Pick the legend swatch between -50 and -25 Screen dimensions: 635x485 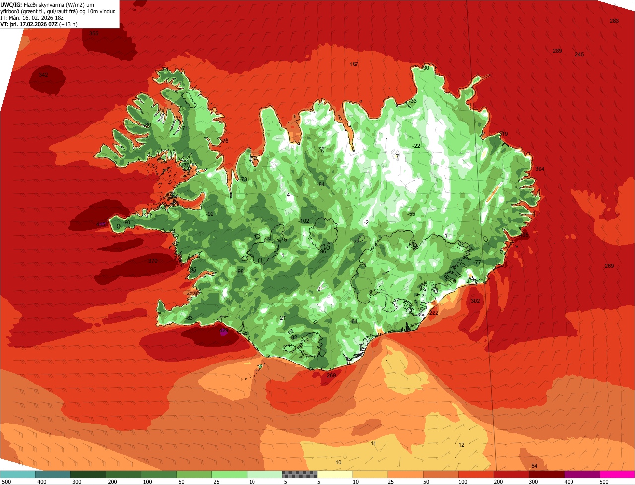click(194, 474)
